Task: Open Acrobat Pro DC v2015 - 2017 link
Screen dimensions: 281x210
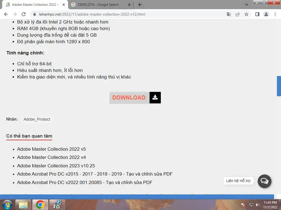Action: click(95, 174)
